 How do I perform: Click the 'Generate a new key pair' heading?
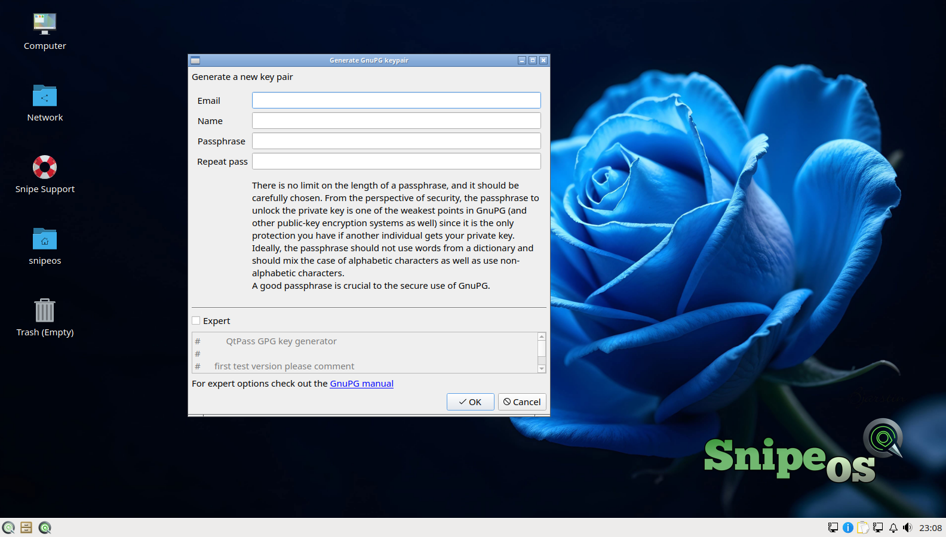click(x=242, y=77)
